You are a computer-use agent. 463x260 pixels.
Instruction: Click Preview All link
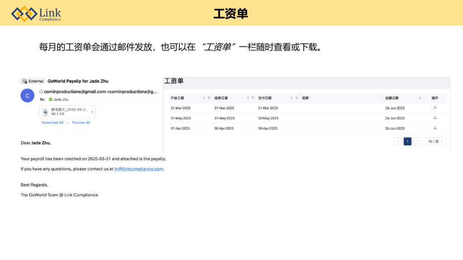coord(81,122)
